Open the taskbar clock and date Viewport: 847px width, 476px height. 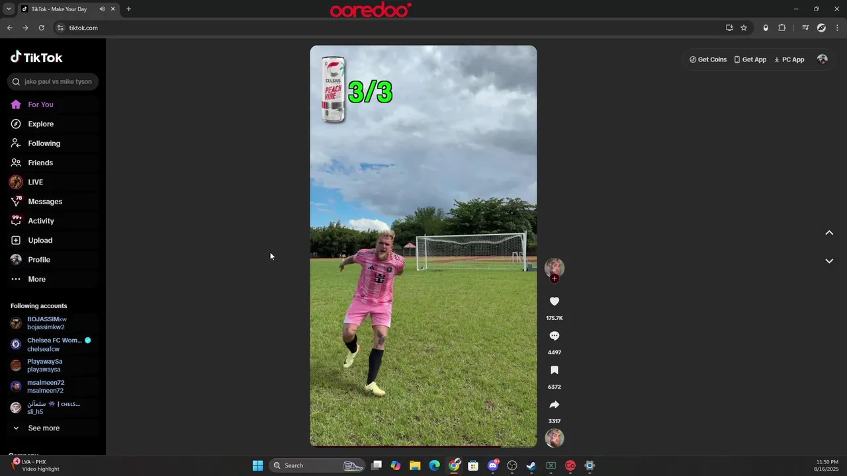[827, 465]
